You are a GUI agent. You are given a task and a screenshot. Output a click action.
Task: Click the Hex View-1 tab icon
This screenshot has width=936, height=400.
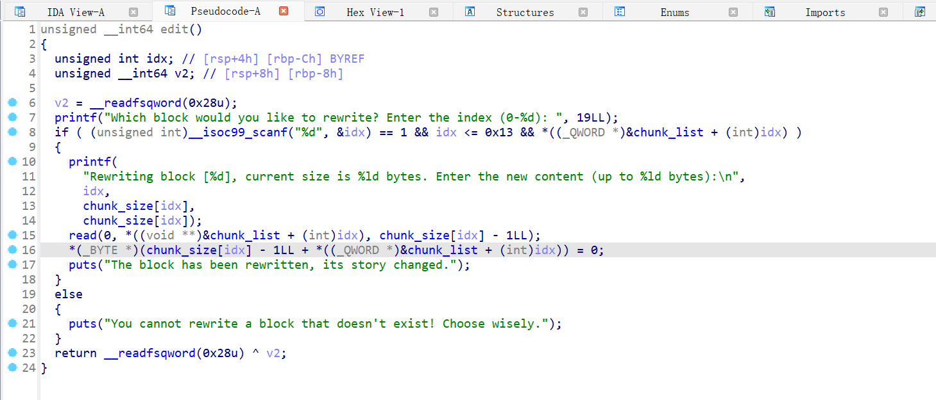pyautogui.click(x=319, y=12)
